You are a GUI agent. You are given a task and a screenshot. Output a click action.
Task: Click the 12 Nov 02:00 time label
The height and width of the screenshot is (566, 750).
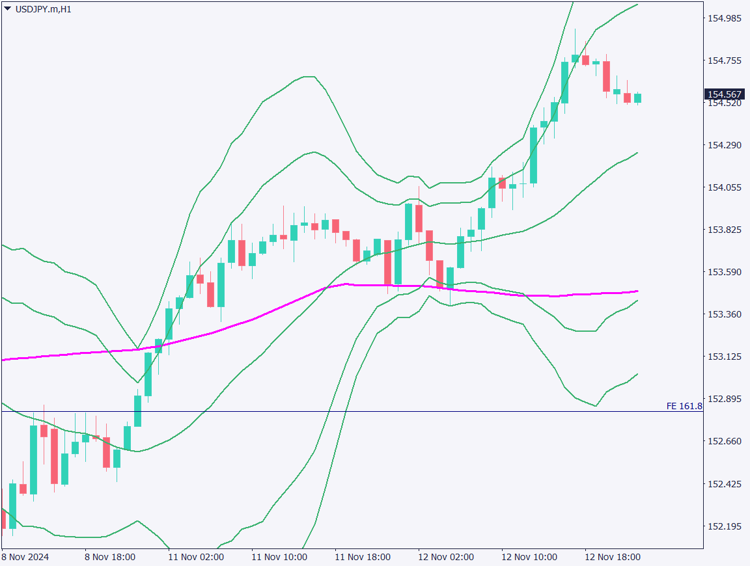(446, 557)
